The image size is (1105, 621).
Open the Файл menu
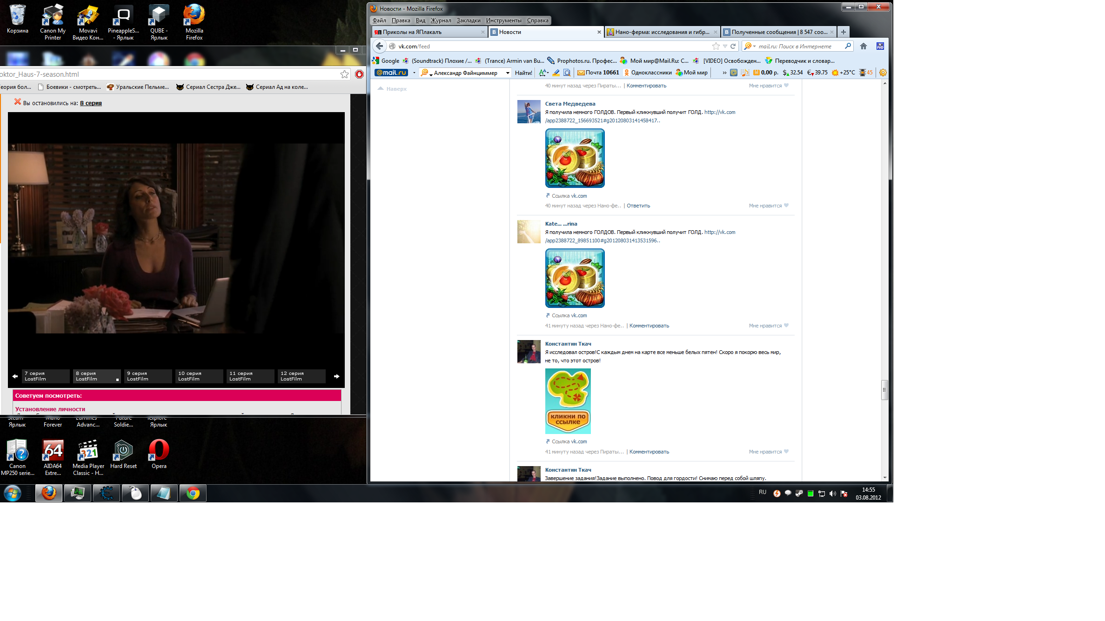(x=379, y=20)
